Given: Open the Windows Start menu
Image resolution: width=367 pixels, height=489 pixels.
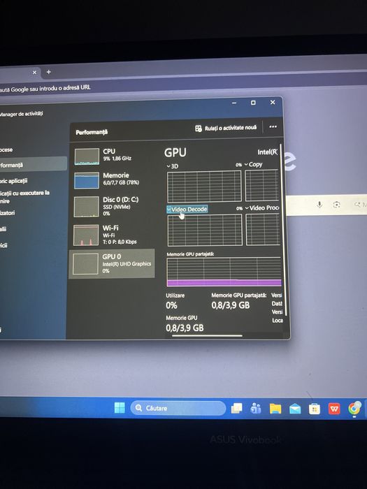Looking at the screenshot, I should point(120,407).
